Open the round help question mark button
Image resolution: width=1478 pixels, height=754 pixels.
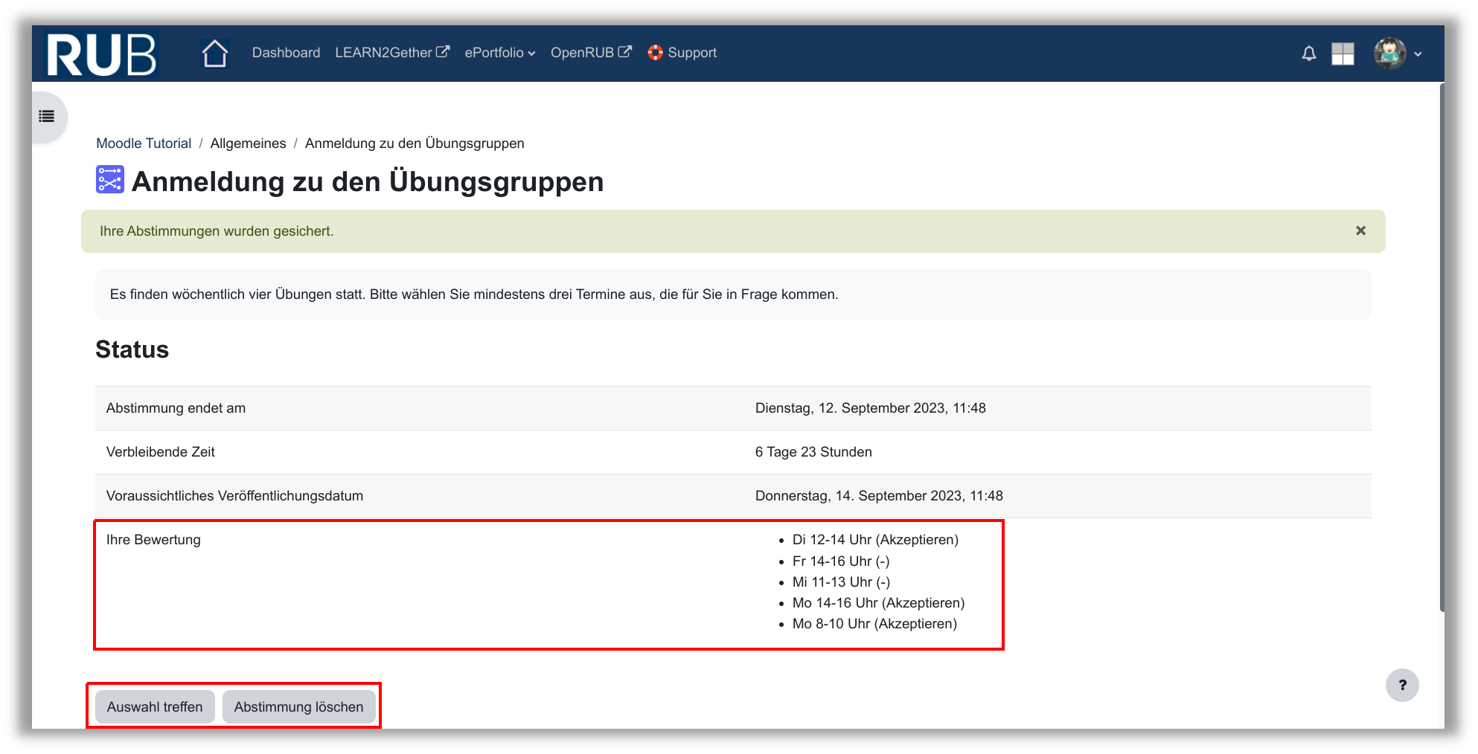click(x=1402, y=685)
